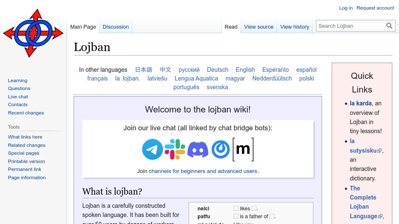The height and width of the screenshot is (224, 399).
Task: Click the Request account link
Action: 375,8
